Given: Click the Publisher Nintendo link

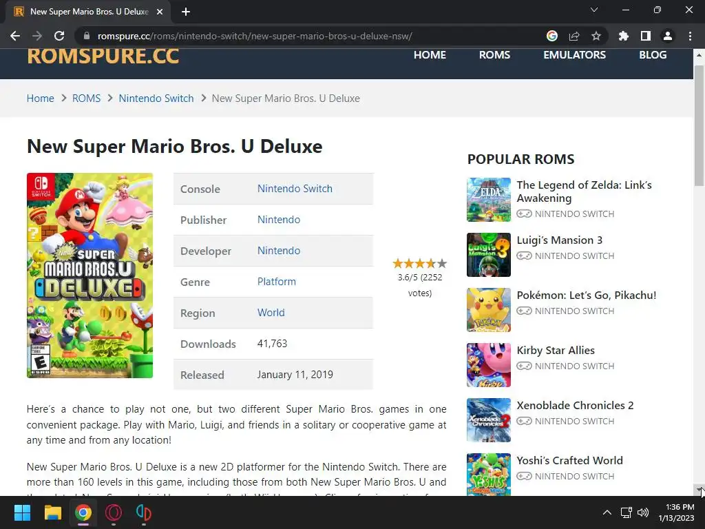Looking at the screenshot, I should pos(279,220).
